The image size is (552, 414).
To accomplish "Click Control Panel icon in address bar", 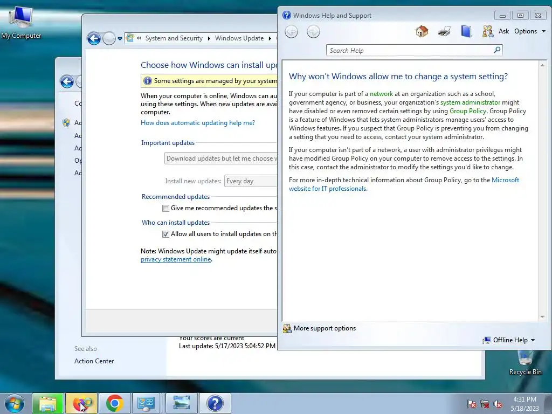I will pos(130,38).
